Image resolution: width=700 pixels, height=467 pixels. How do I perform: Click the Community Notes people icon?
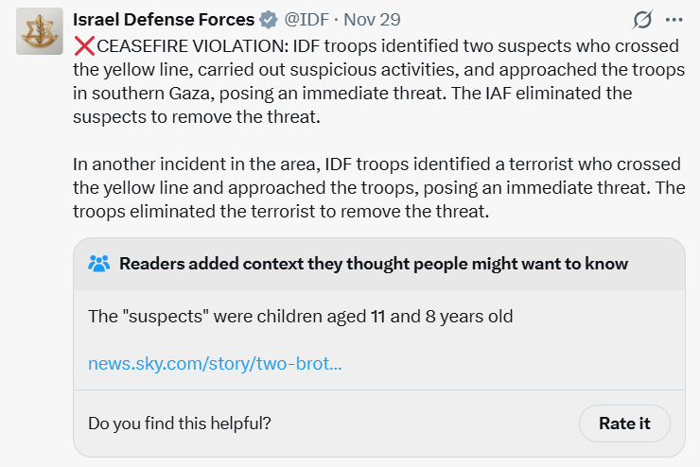click(x=98, y=264)
